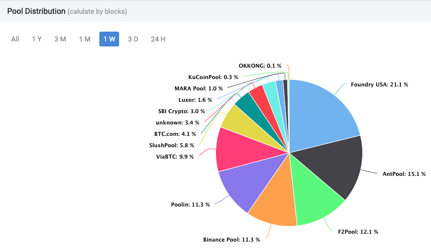Click the Pool Distribution heading

tap(36, 11)
